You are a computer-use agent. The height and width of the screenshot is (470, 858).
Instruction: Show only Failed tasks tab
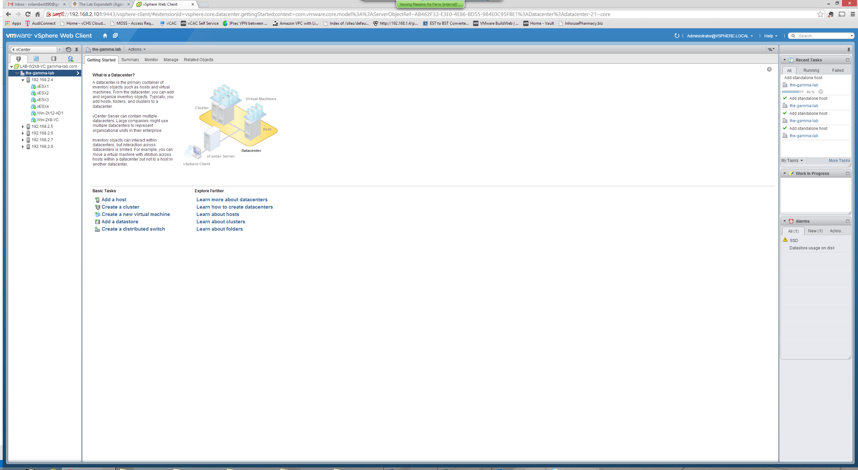[837, 70]
